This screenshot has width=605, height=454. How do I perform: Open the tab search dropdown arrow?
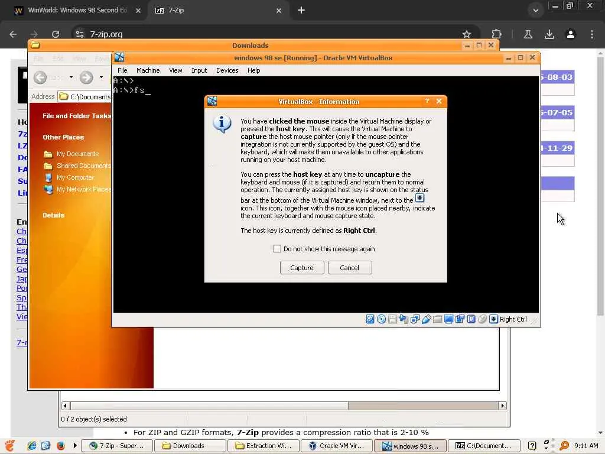pyautogui.click(x=535, y=11)
